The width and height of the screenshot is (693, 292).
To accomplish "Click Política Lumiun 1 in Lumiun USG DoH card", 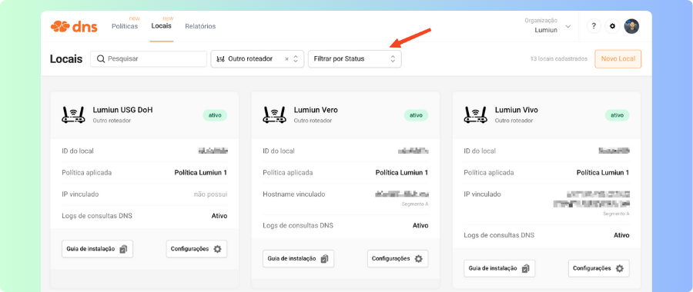I will pos(201,172).
